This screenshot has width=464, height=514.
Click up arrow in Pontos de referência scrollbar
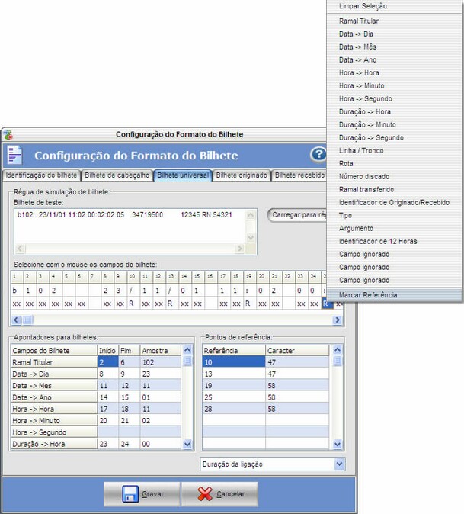338,350
